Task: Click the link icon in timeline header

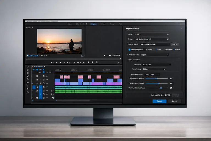Action: pyautogui.click(x=40, y=69)
